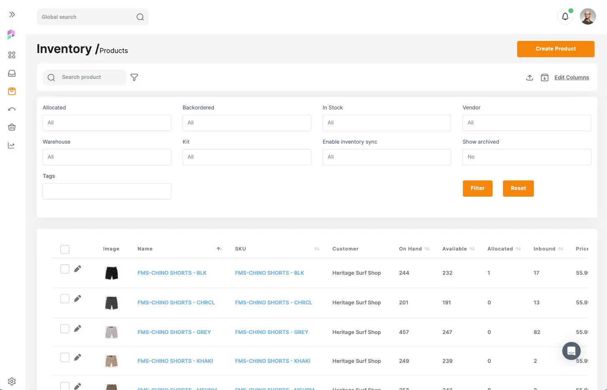Image resolution: width=607 pixels, height=390 pixels.
Task: Open the Show archived dropdown
Action: pyautogui.click(x=526, y=157)
